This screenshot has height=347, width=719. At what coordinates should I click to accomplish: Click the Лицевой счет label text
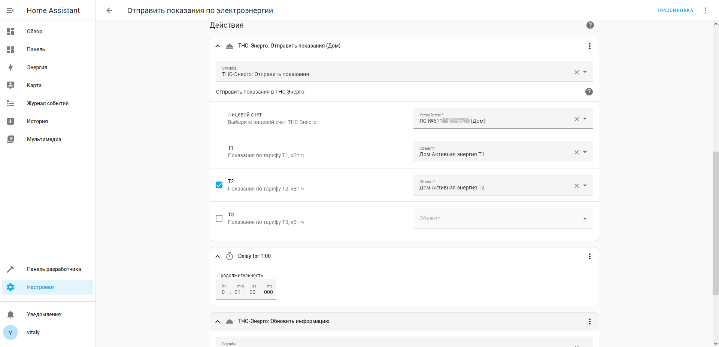245,115
